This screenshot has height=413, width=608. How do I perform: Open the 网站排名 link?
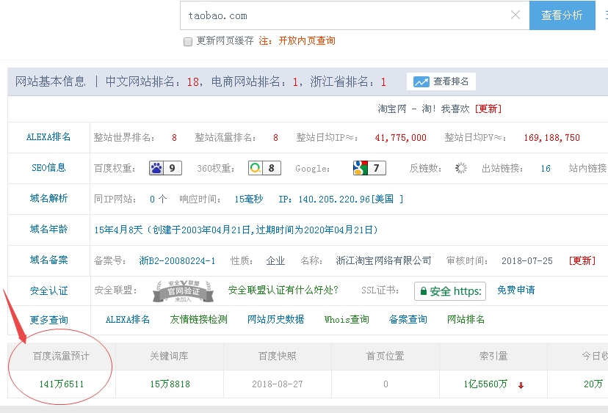click(466, 320)
